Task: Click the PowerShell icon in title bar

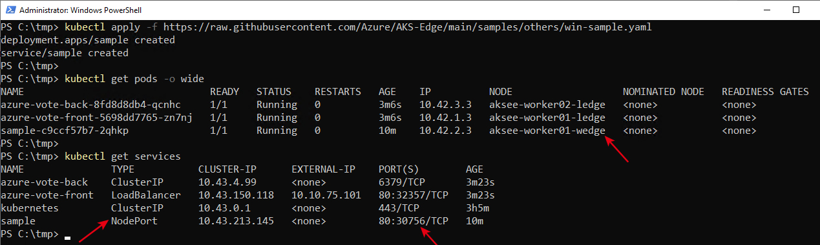Action: (8, 10)
